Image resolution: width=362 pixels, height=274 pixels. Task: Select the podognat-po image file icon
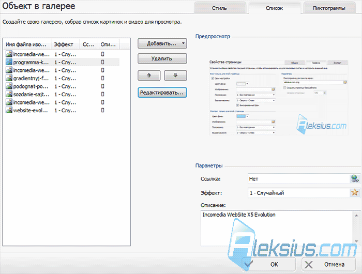(9, 86)
